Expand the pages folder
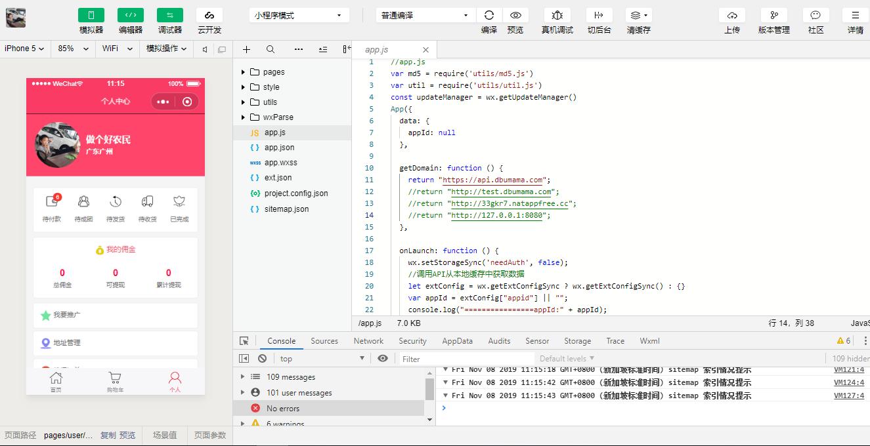This screenshot has height=446, width=870. pos(273,72)
